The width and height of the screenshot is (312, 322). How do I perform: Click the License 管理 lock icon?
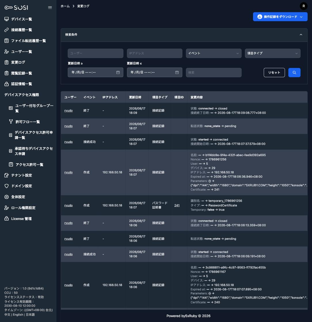point(7,218)
